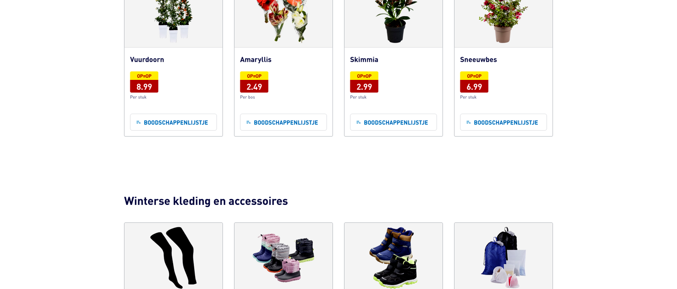
Task: Add Sneeuwbes to the boodschappenlijstje
Action: (503, 122)
